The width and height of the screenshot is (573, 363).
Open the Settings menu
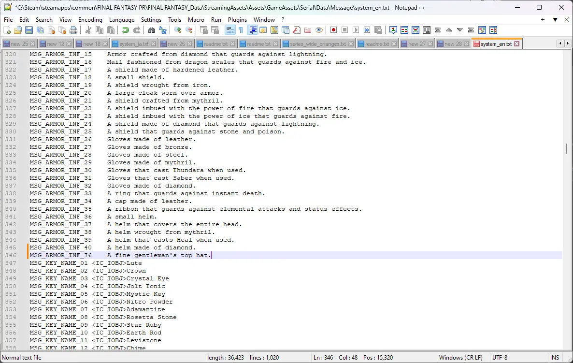pos(151,20)
